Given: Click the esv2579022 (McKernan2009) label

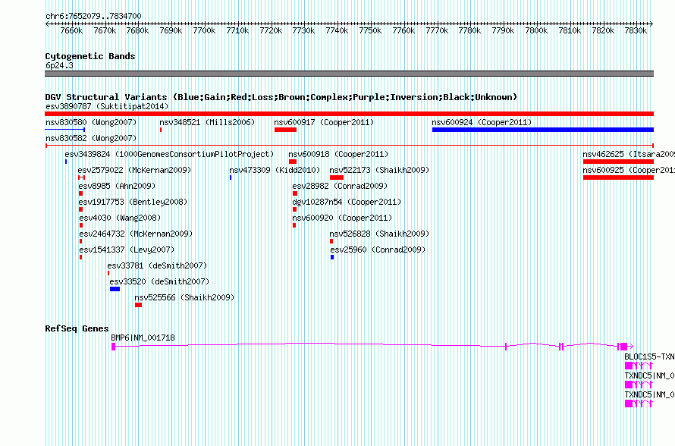Looking at the screenshot, I should [134, 170].
